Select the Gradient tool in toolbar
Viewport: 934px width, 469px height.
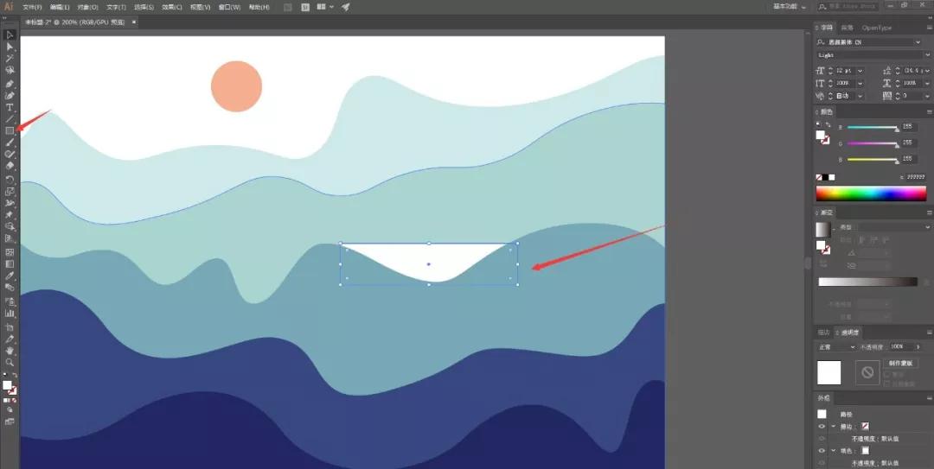tap(10, 264)
